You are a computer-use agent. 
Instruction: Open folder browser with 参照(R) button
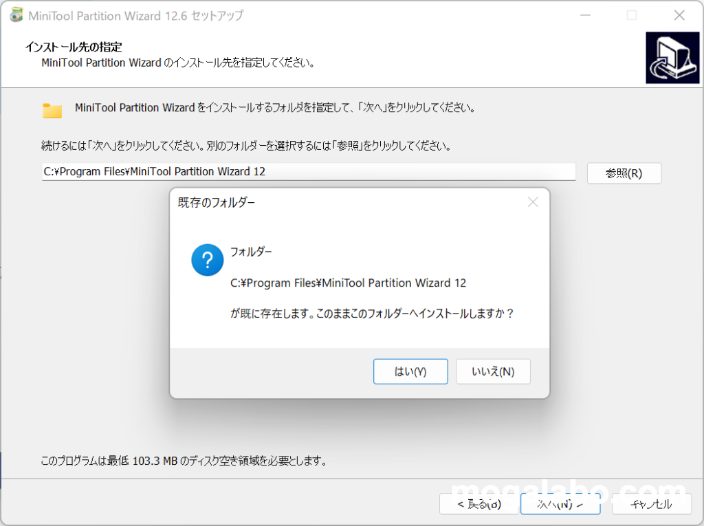pos(624,173)
